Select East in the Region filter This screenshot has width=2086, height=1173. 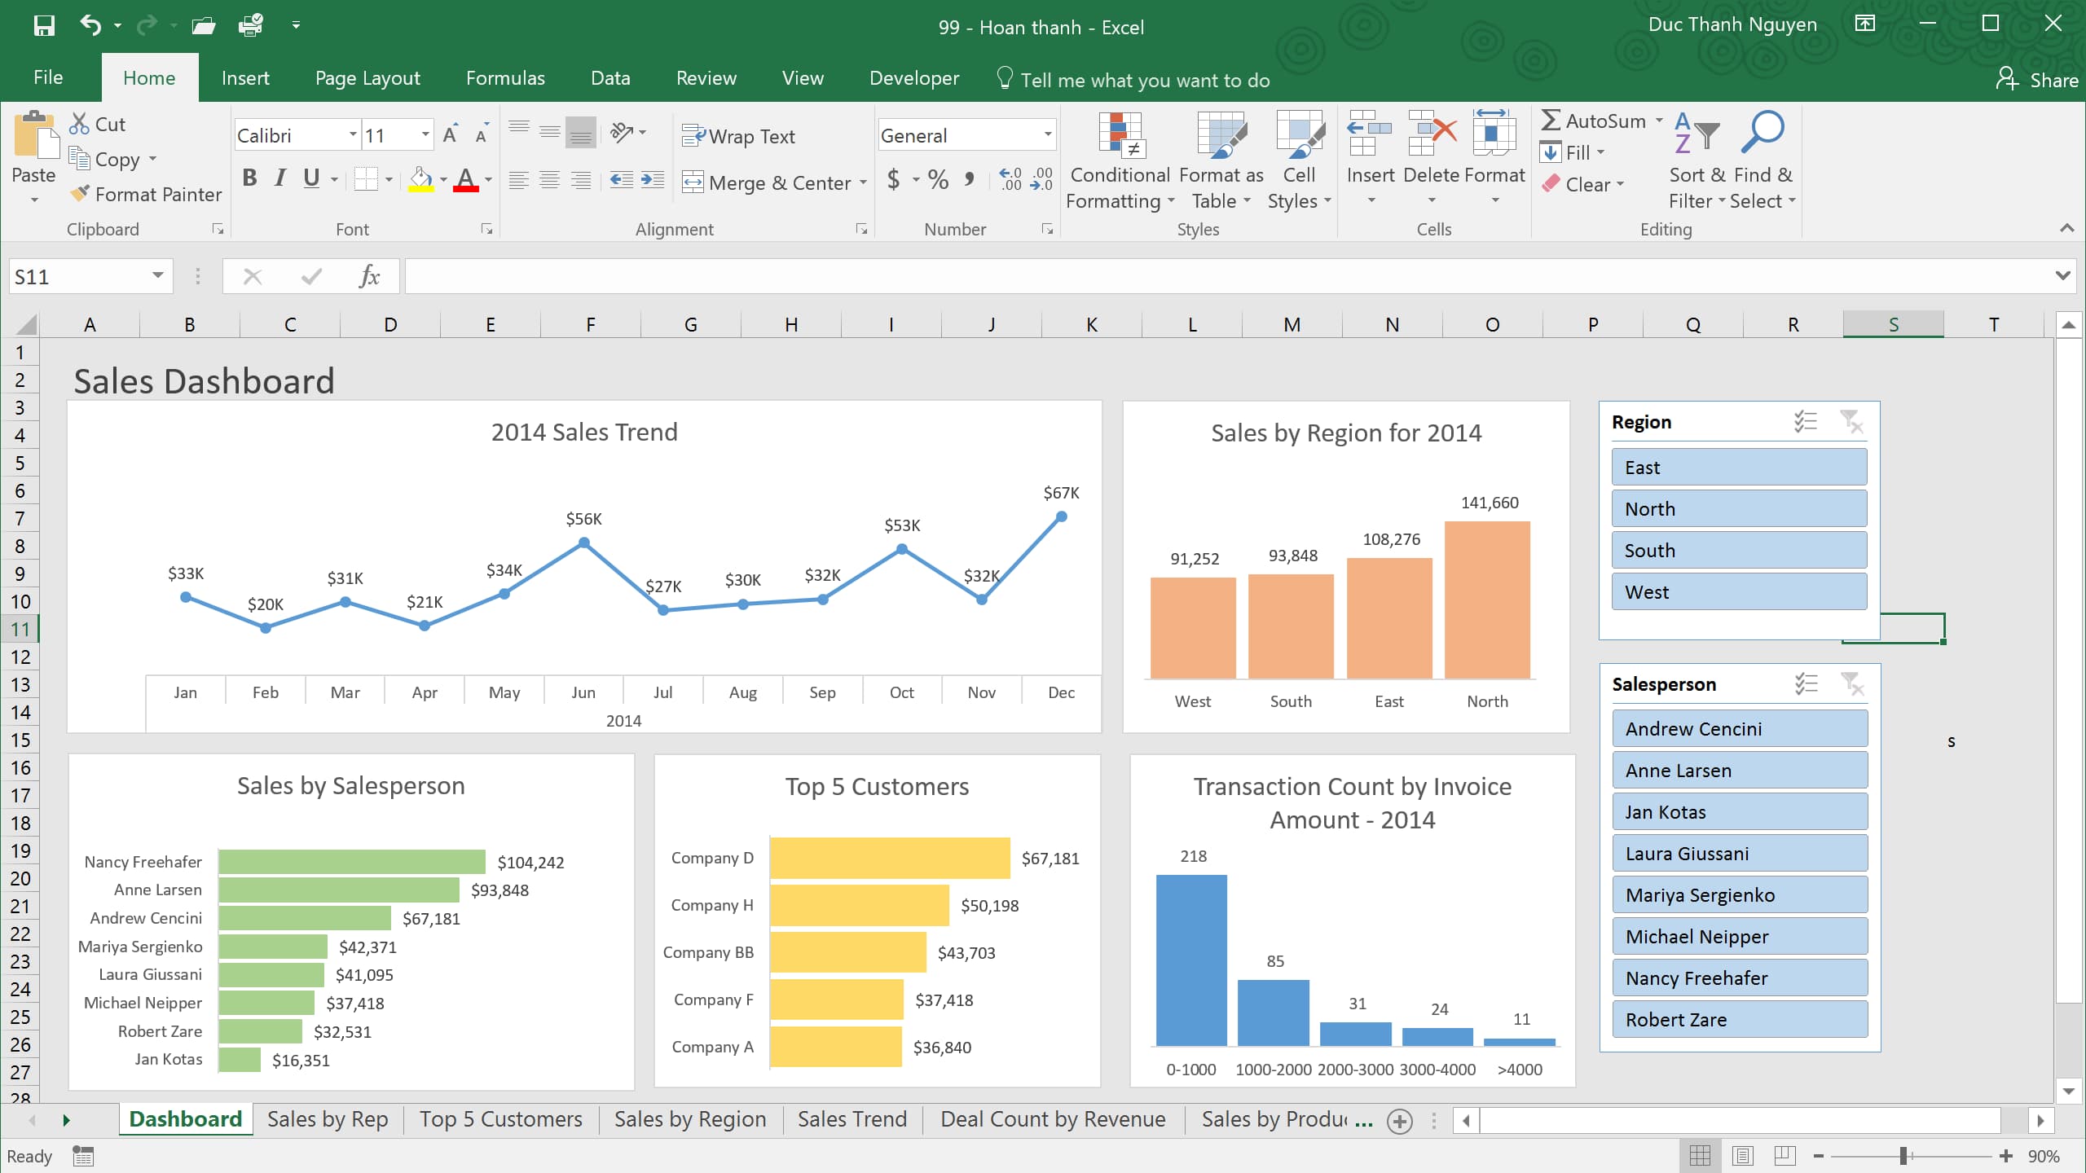pos(1740,467)
